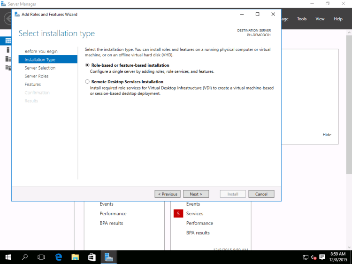Open Task View from the taskbar
The height and width of the screenshot is (264, 352).
[41, 257]
